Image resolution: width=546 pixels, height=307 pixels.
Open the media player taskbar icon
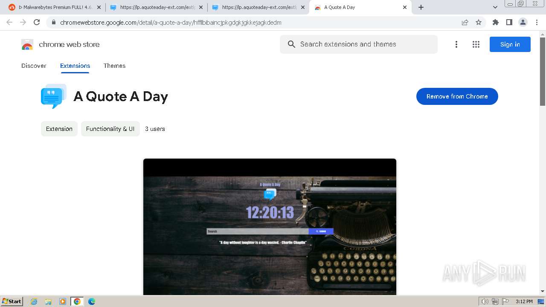[x=63, y=301]
